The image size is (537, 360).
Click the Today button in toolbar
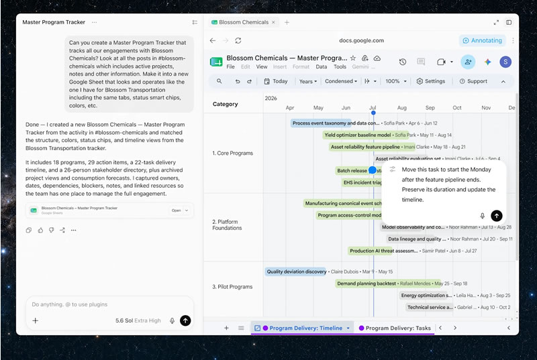coord(276,81)
